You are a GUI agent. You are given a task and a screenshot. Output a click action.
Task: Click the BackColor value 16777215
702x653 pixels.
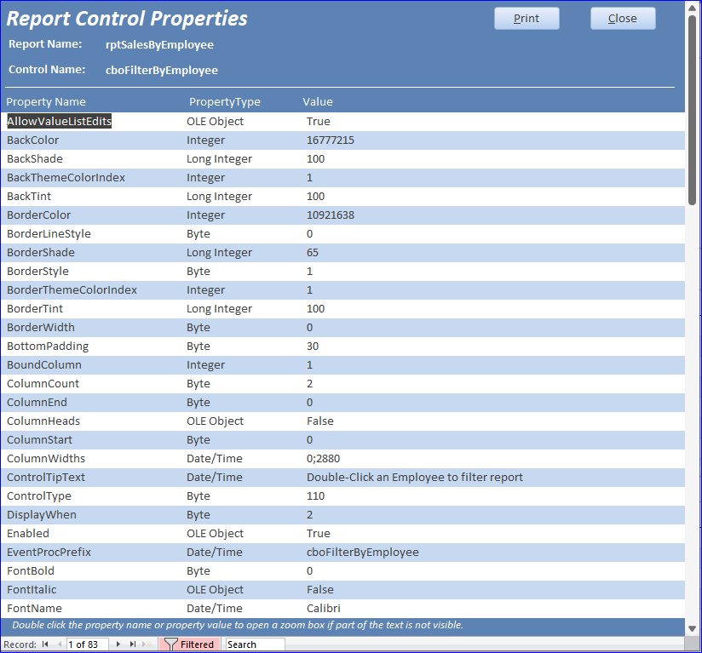click(x=331, y=140)
